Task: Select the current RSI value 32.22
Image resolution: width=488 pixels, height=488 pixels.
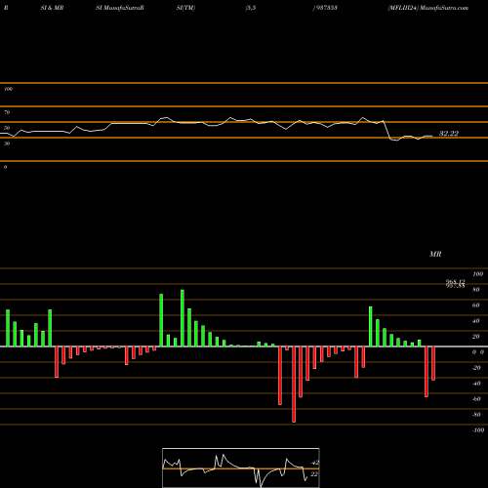Action: 449,134
